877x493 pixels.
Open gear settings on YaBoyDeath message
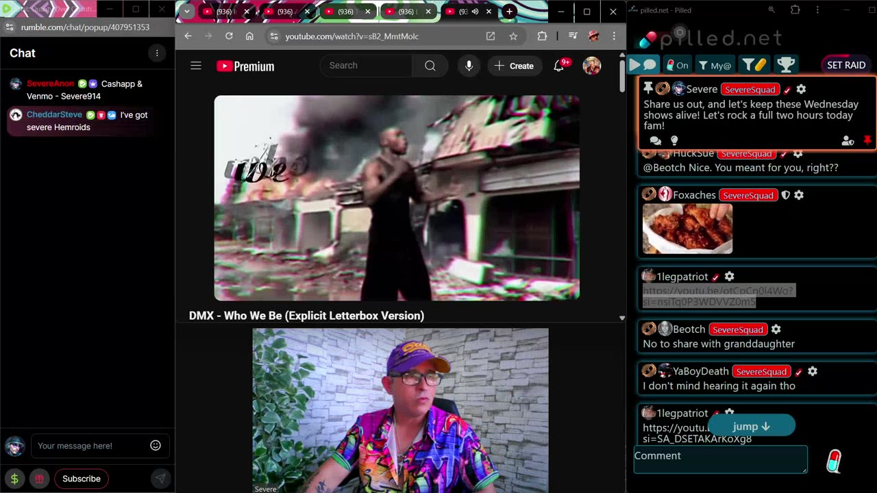812,371
